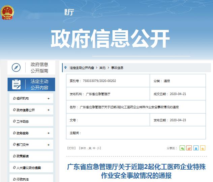Set font size to 小

point(98,148)
